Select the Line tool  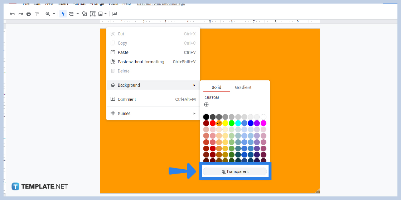click(71, 14)
